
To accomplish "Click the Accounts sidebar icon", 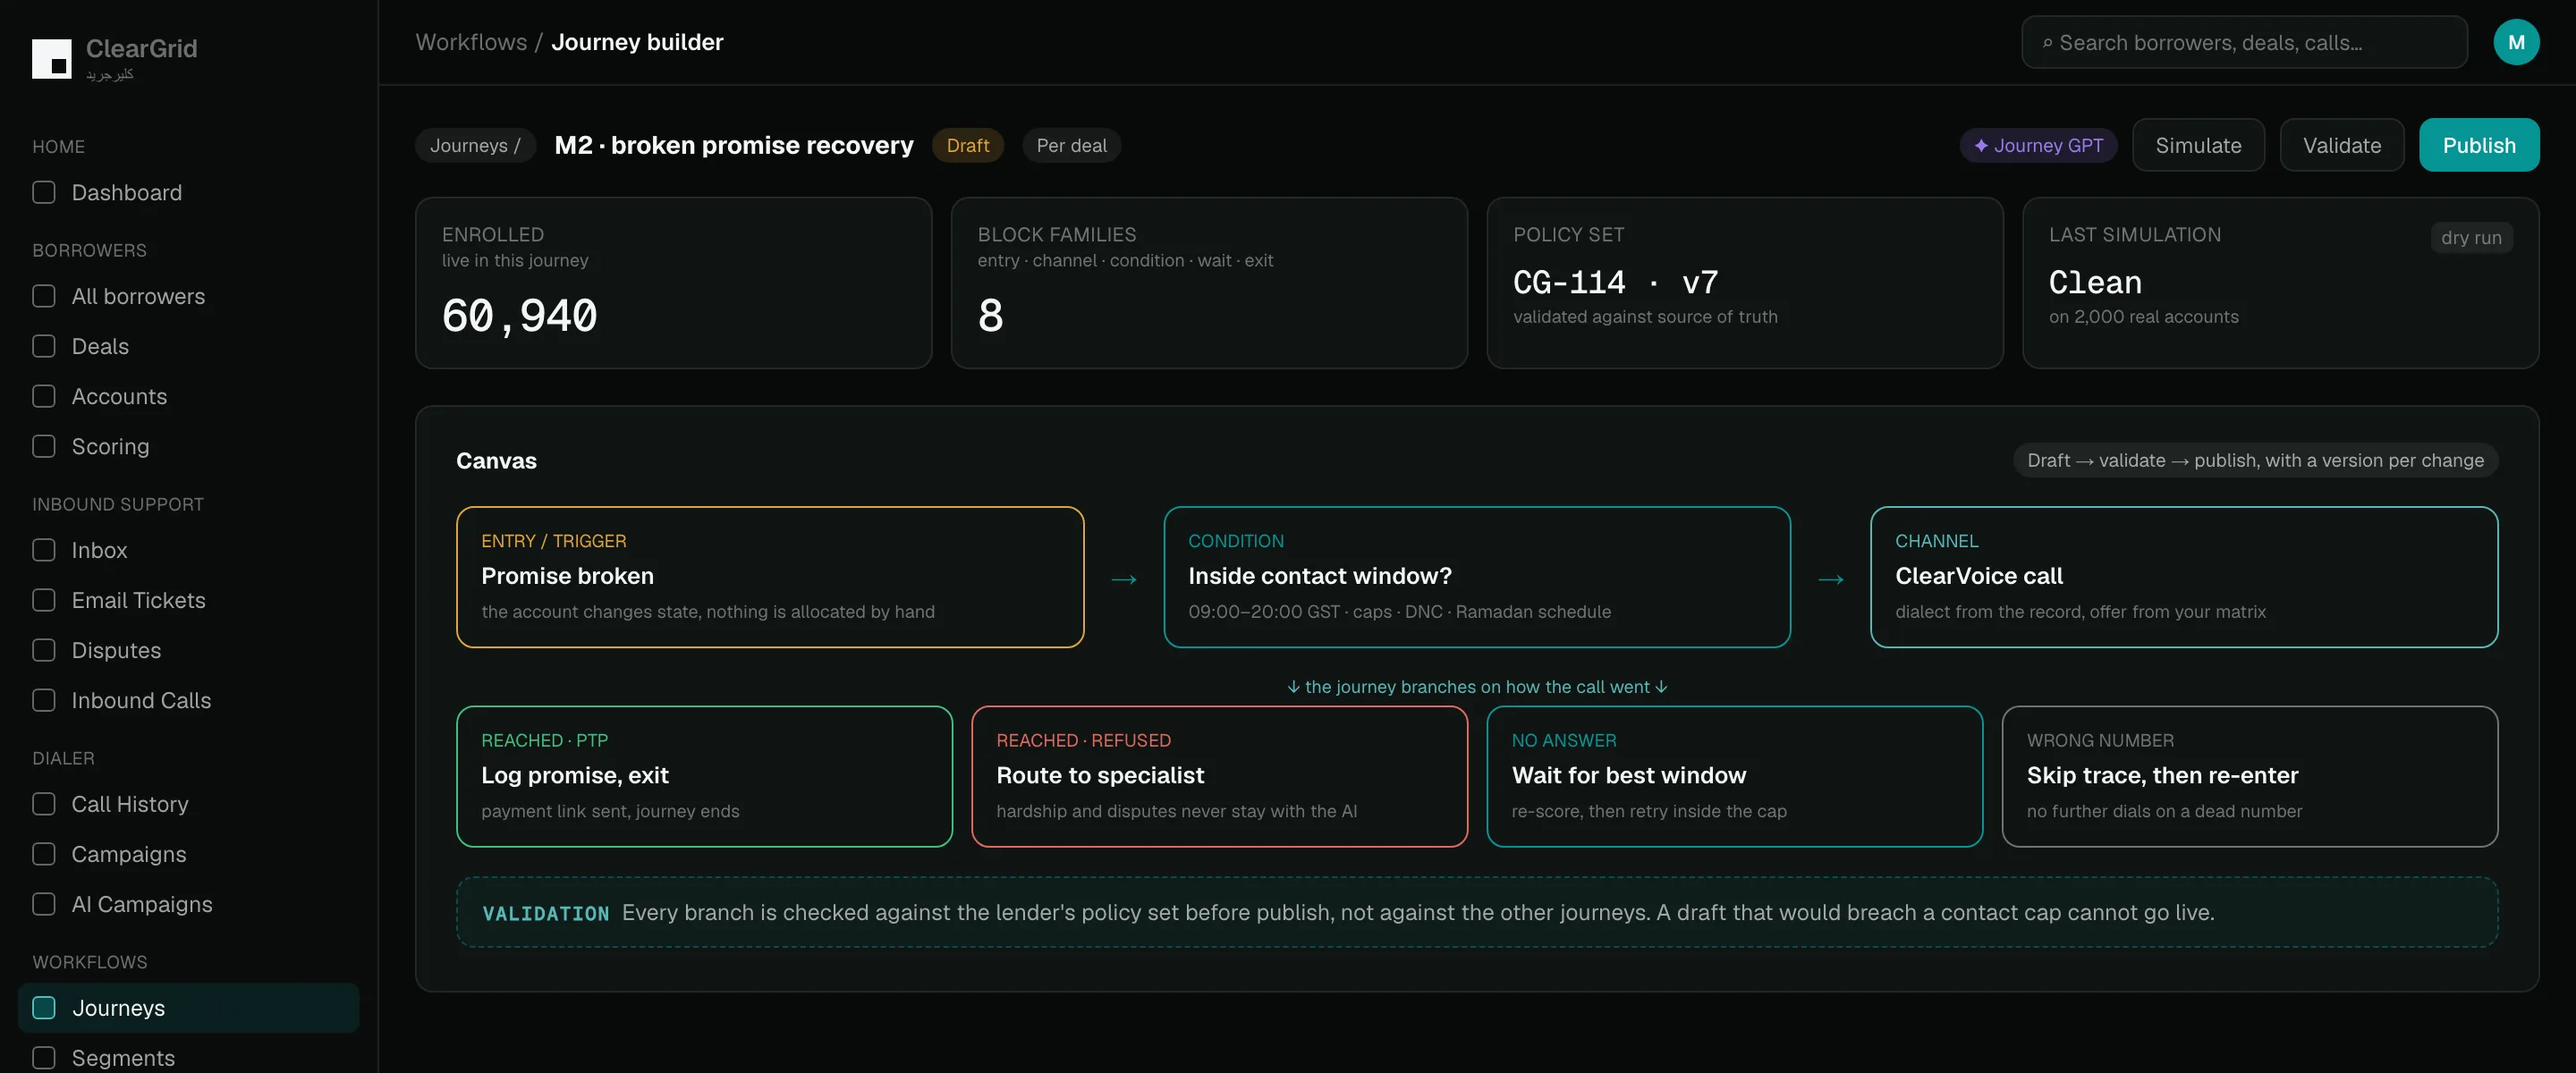I will coord(44,396).
